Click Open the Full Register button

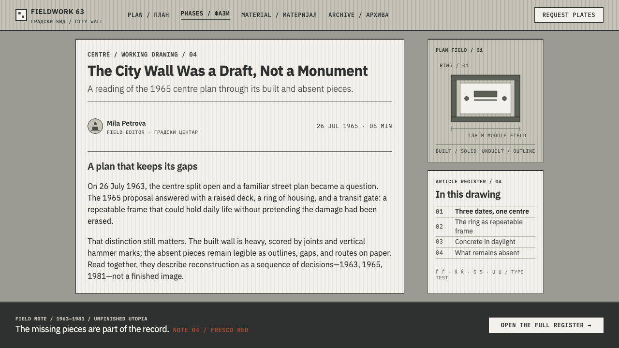point(546,325)
